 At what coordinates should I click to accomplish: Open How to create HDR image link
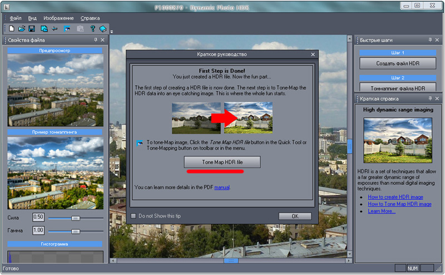click(395, 197)
